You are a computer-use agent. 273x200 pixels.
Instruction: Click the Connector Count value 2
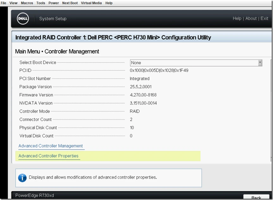pyautogui.click(x=131, y=120)
